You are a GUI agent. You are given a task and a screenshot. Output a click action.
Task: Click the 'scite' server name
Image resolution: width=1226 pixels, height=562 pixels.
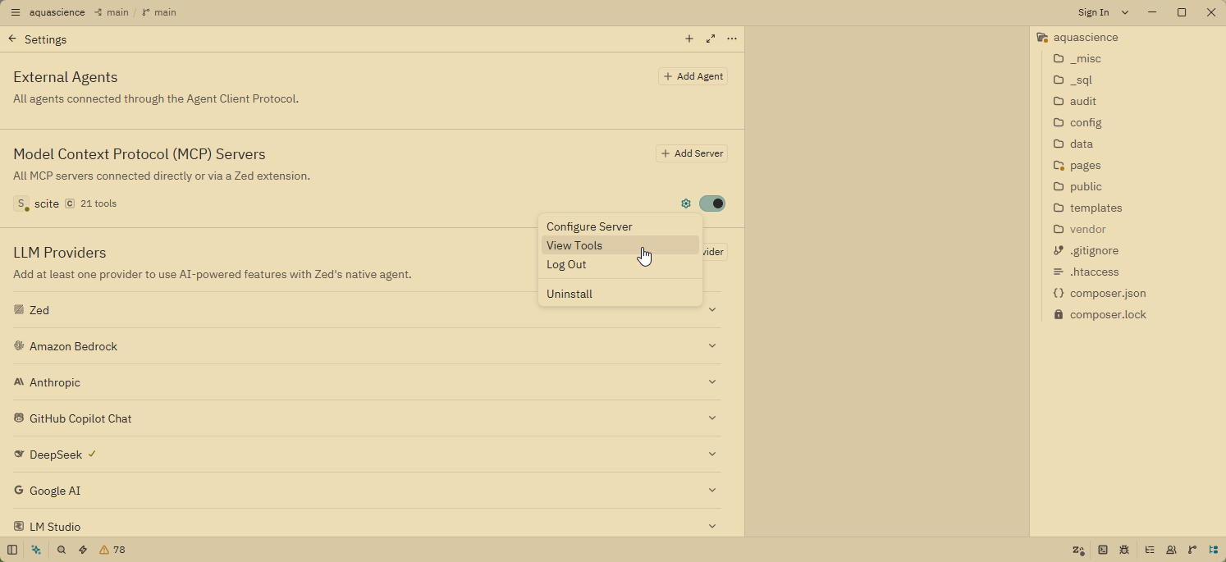tap(47, 203)
